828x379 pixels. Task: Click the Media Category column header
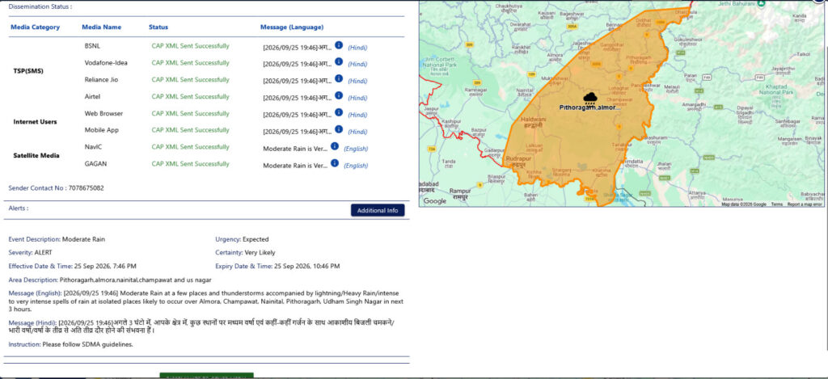point(35,27)
